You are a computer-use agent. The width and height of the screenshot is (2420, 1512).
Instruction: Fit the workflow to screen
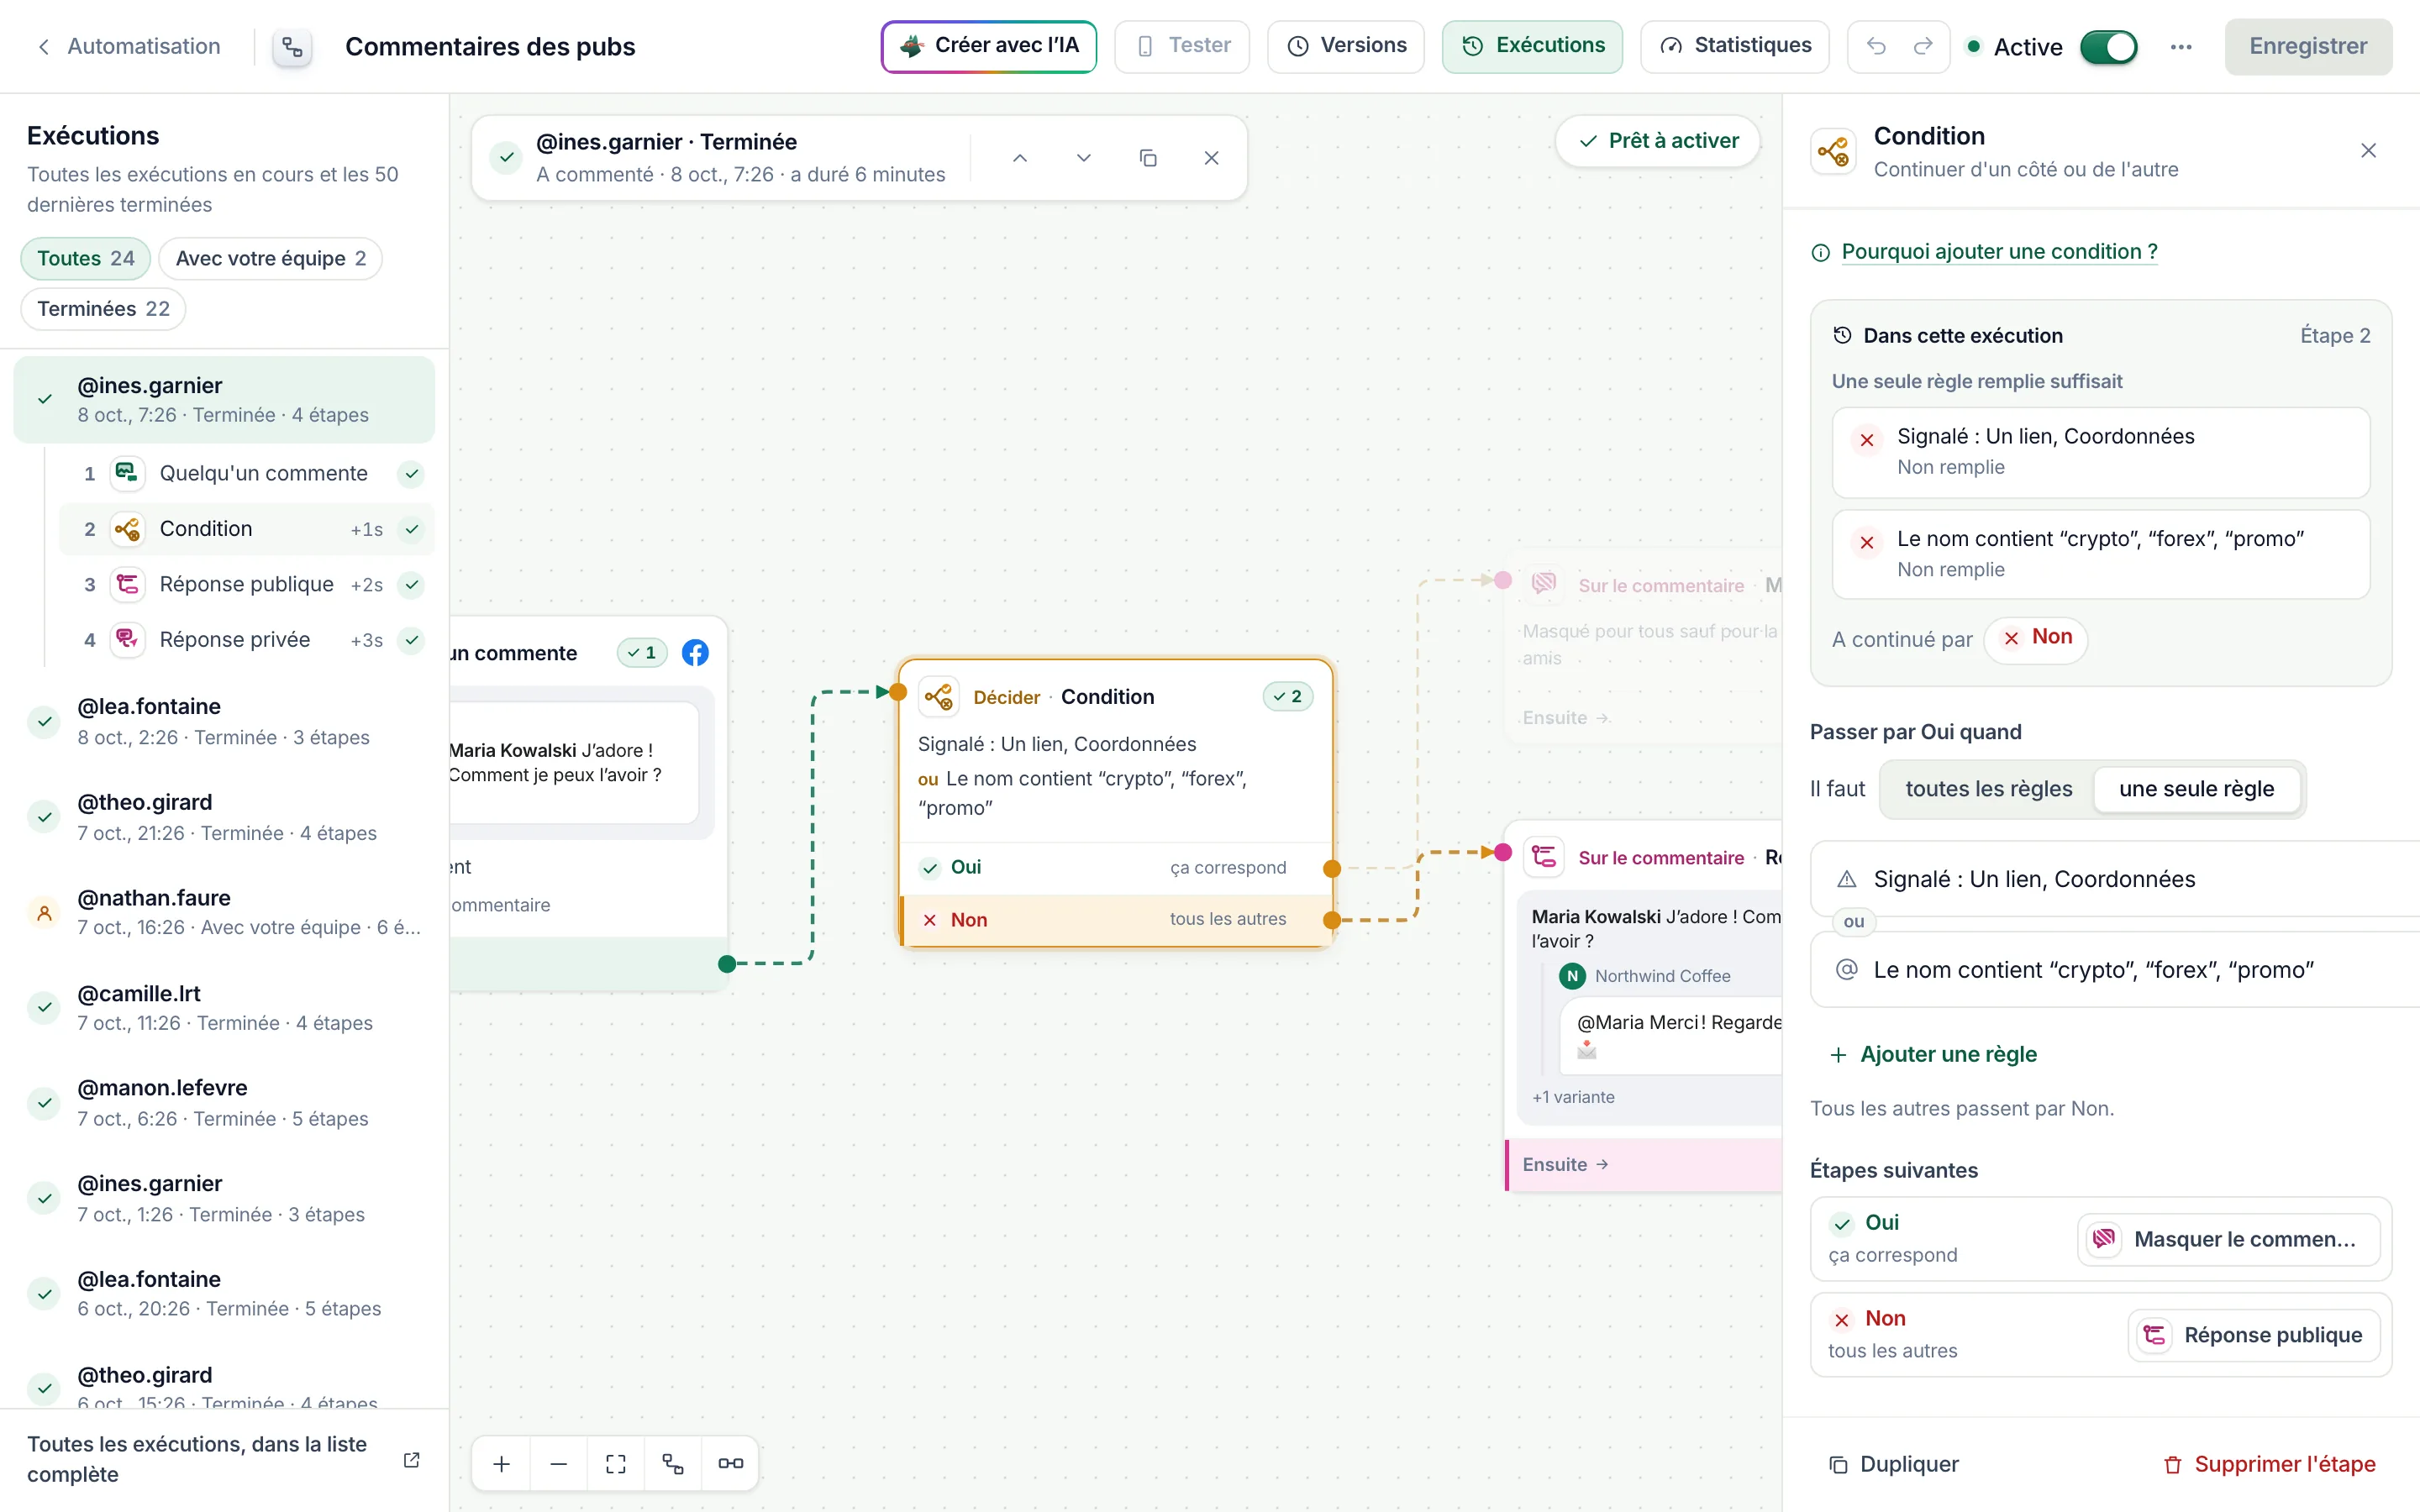[616, 1463]
